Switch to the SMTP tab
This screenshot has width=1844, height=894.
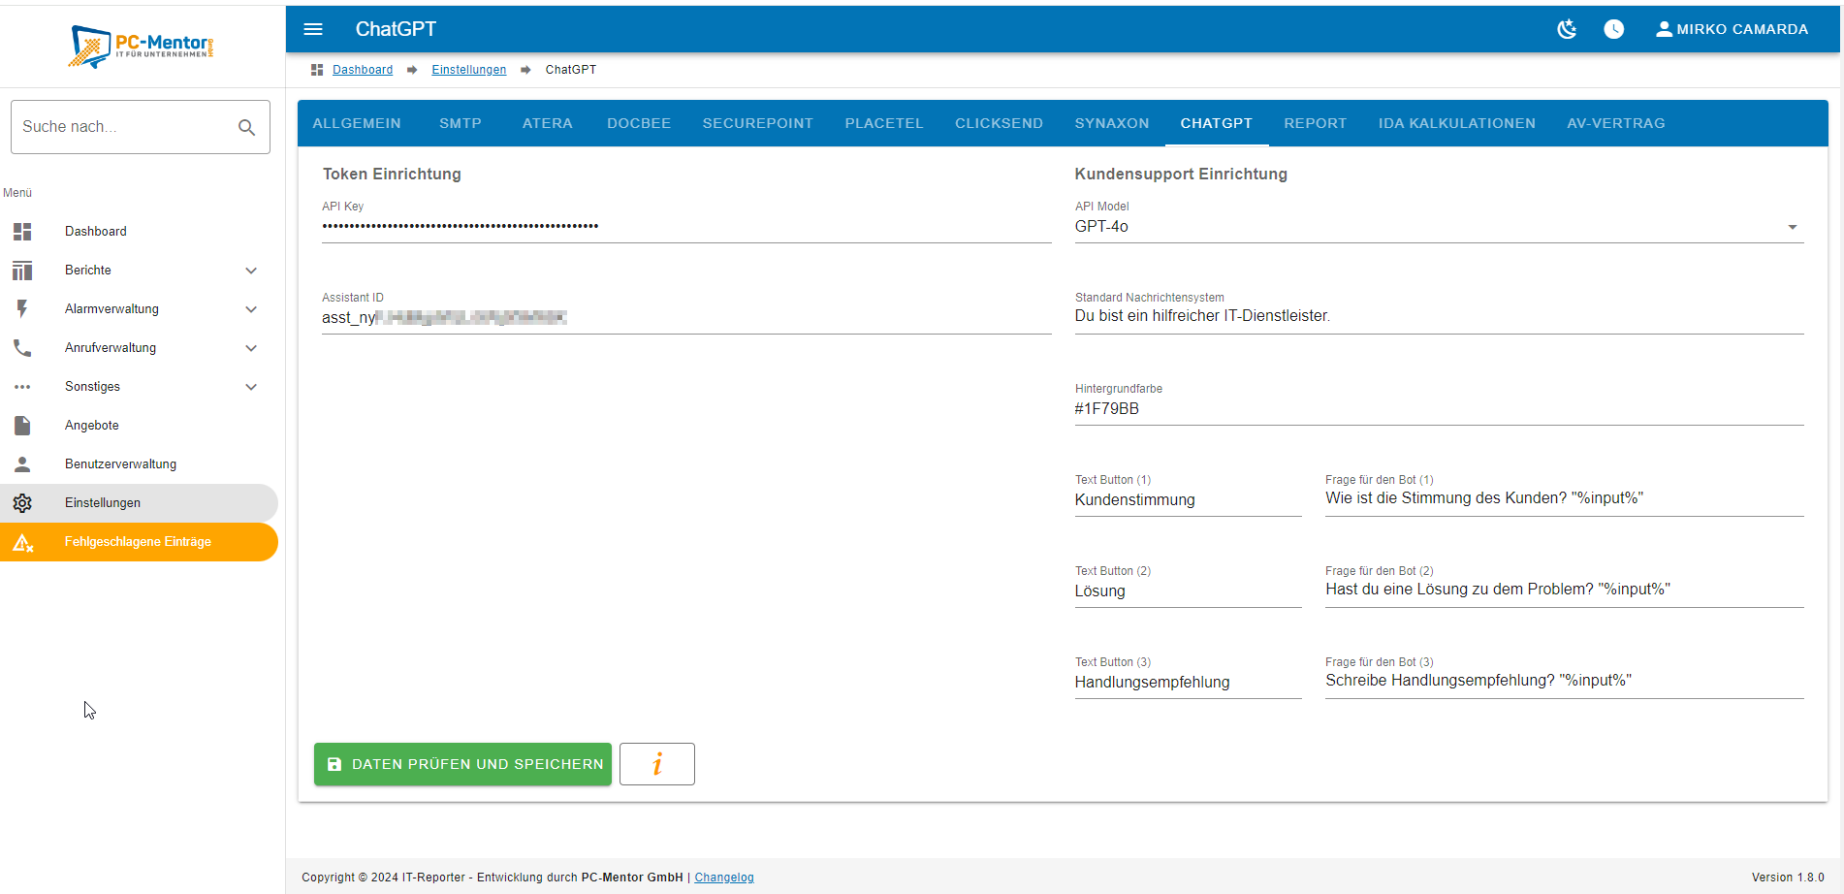point(461,123)
